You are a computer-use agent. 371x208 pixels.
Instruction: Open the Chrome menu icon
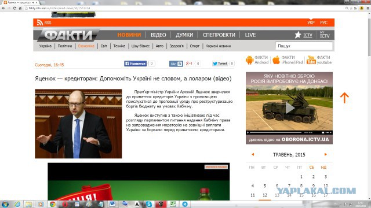pos(368,8)
